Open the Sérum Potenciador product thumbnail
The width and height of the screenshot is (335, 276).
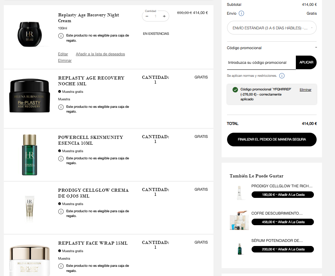(239, 249)
